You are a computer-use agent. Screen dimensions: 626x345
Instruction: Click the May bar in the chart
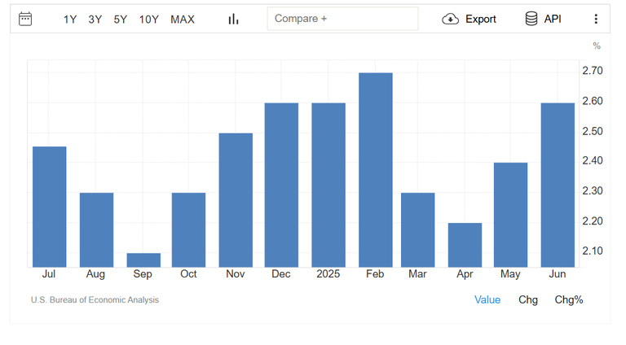(x=510, y=215)
